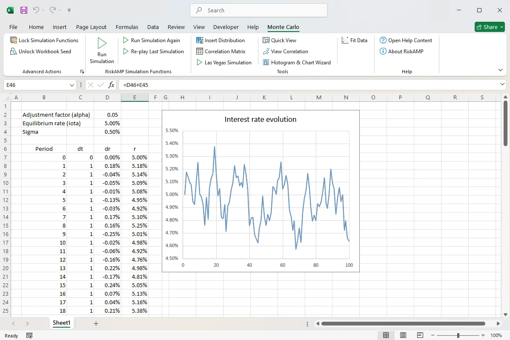Click Run Simulation Again
The image size is (510, 340).
(154, 40)
